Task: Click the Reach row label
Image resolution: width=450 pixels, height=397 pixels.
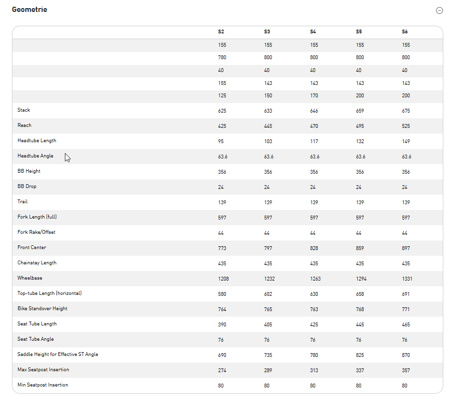Action: pos(24,125)
